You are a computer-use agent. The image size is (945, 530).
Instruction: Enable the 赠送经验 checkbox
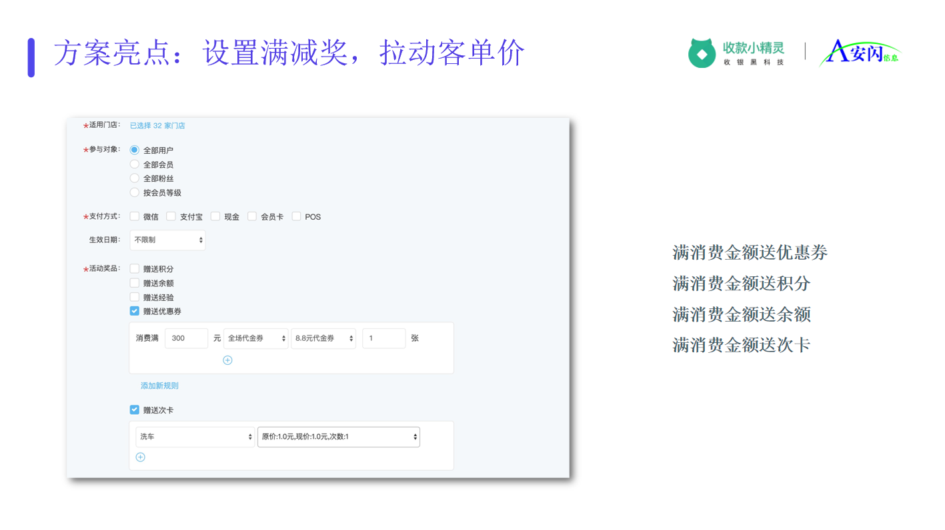(135, 297)
